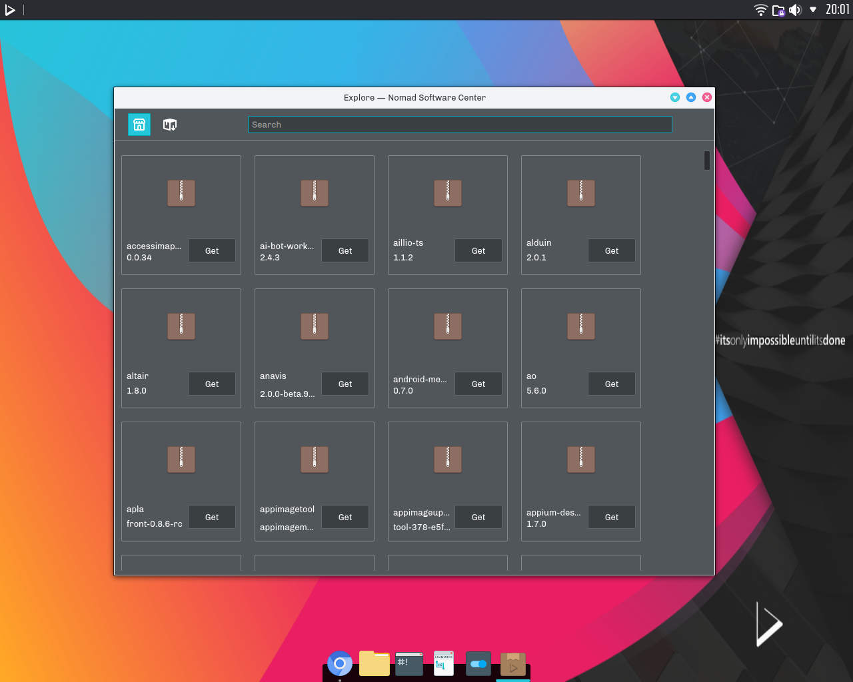Get android-me 0.7.0
Screen dimensions: 853x682
(478, 384)
